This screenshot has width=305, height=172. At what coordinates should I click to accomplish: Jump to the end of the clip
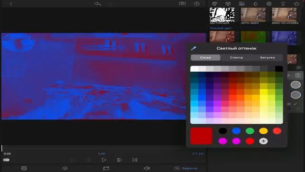[x=135, y=160]
